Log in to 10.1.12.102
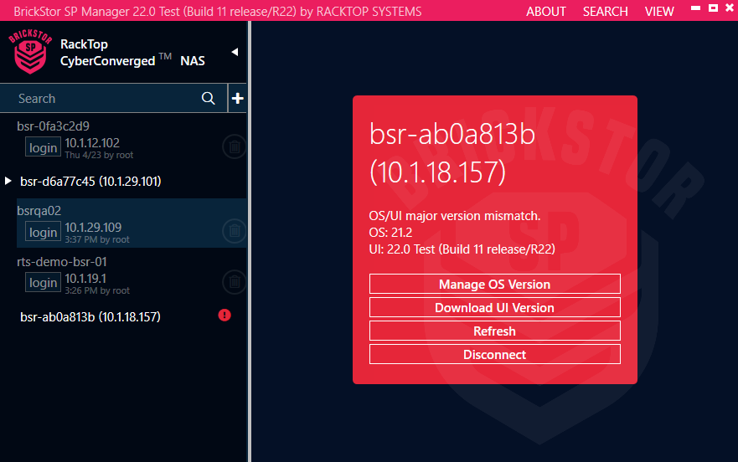The height and width of the screenshot is (462, 738). (x=43, y=148)
